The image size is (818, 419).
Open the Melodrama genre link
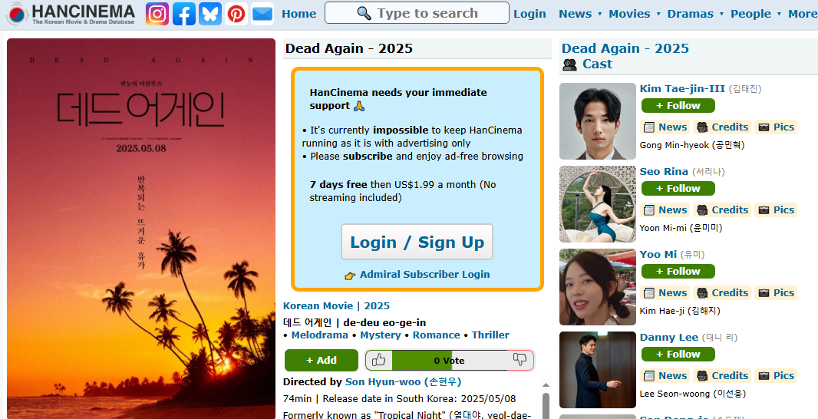click(x=319, y=335)
